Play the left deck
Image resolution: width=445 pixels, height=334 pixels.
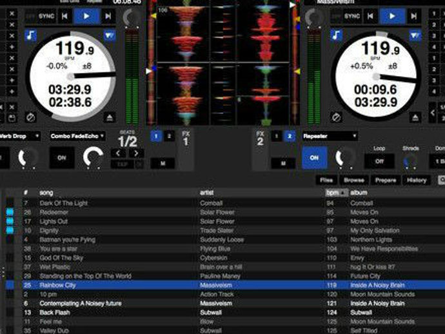click(x=86, y=16)
